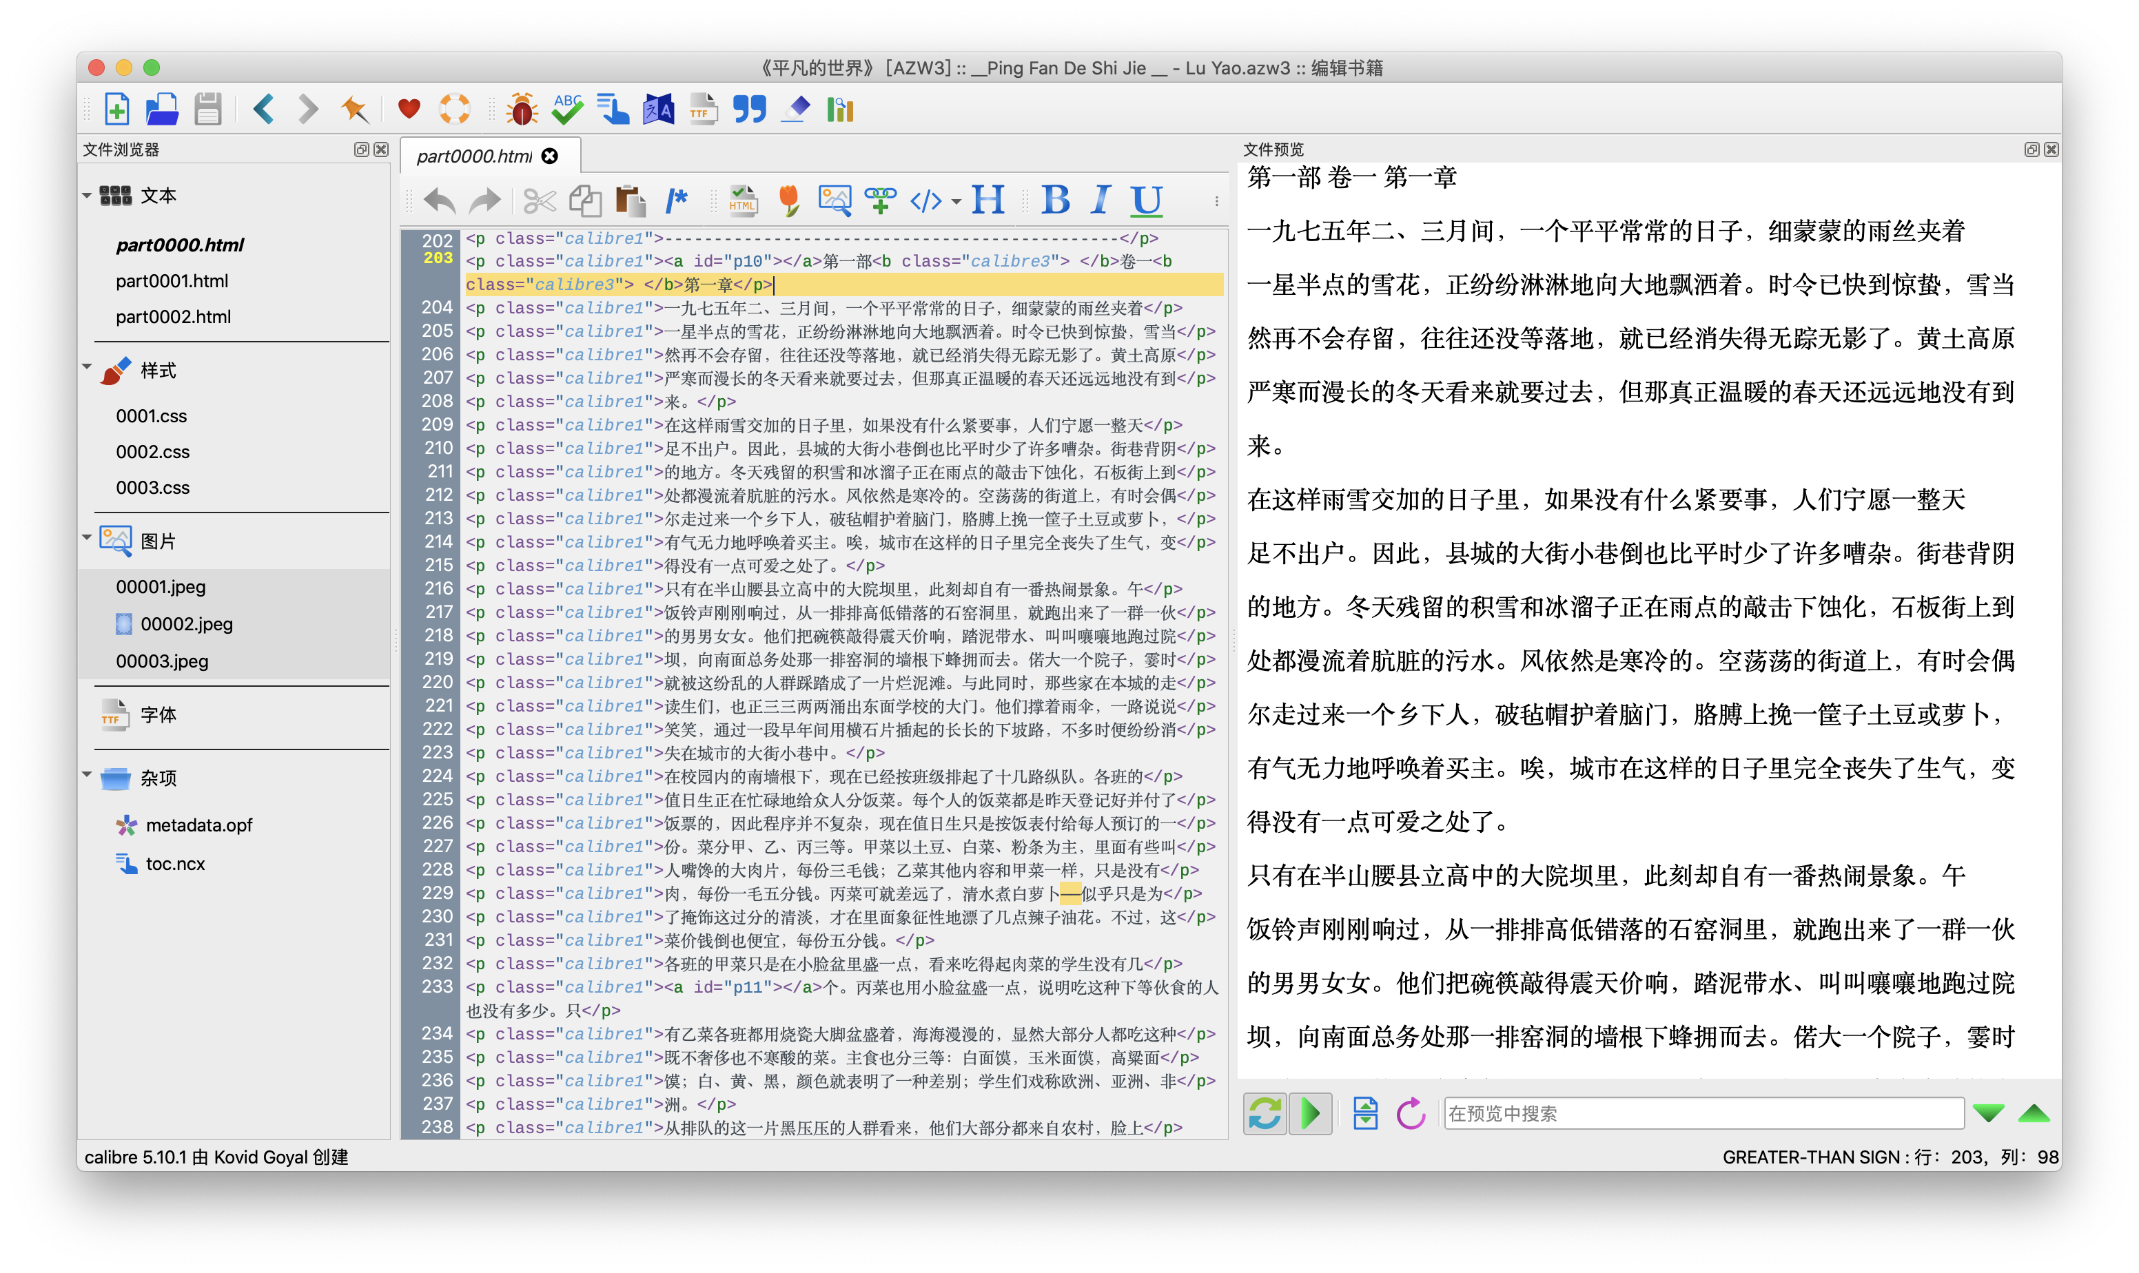Click the split file location icon in preview
The image size is (2139, 1273).
pos(1364,1113)
